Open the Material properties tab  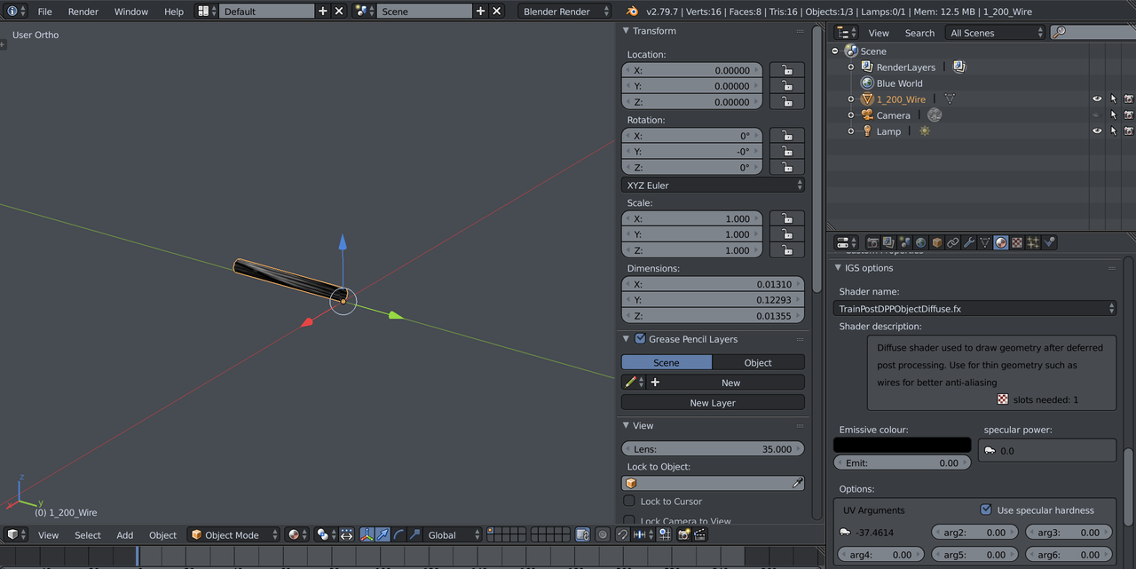tap(1001, 242)
